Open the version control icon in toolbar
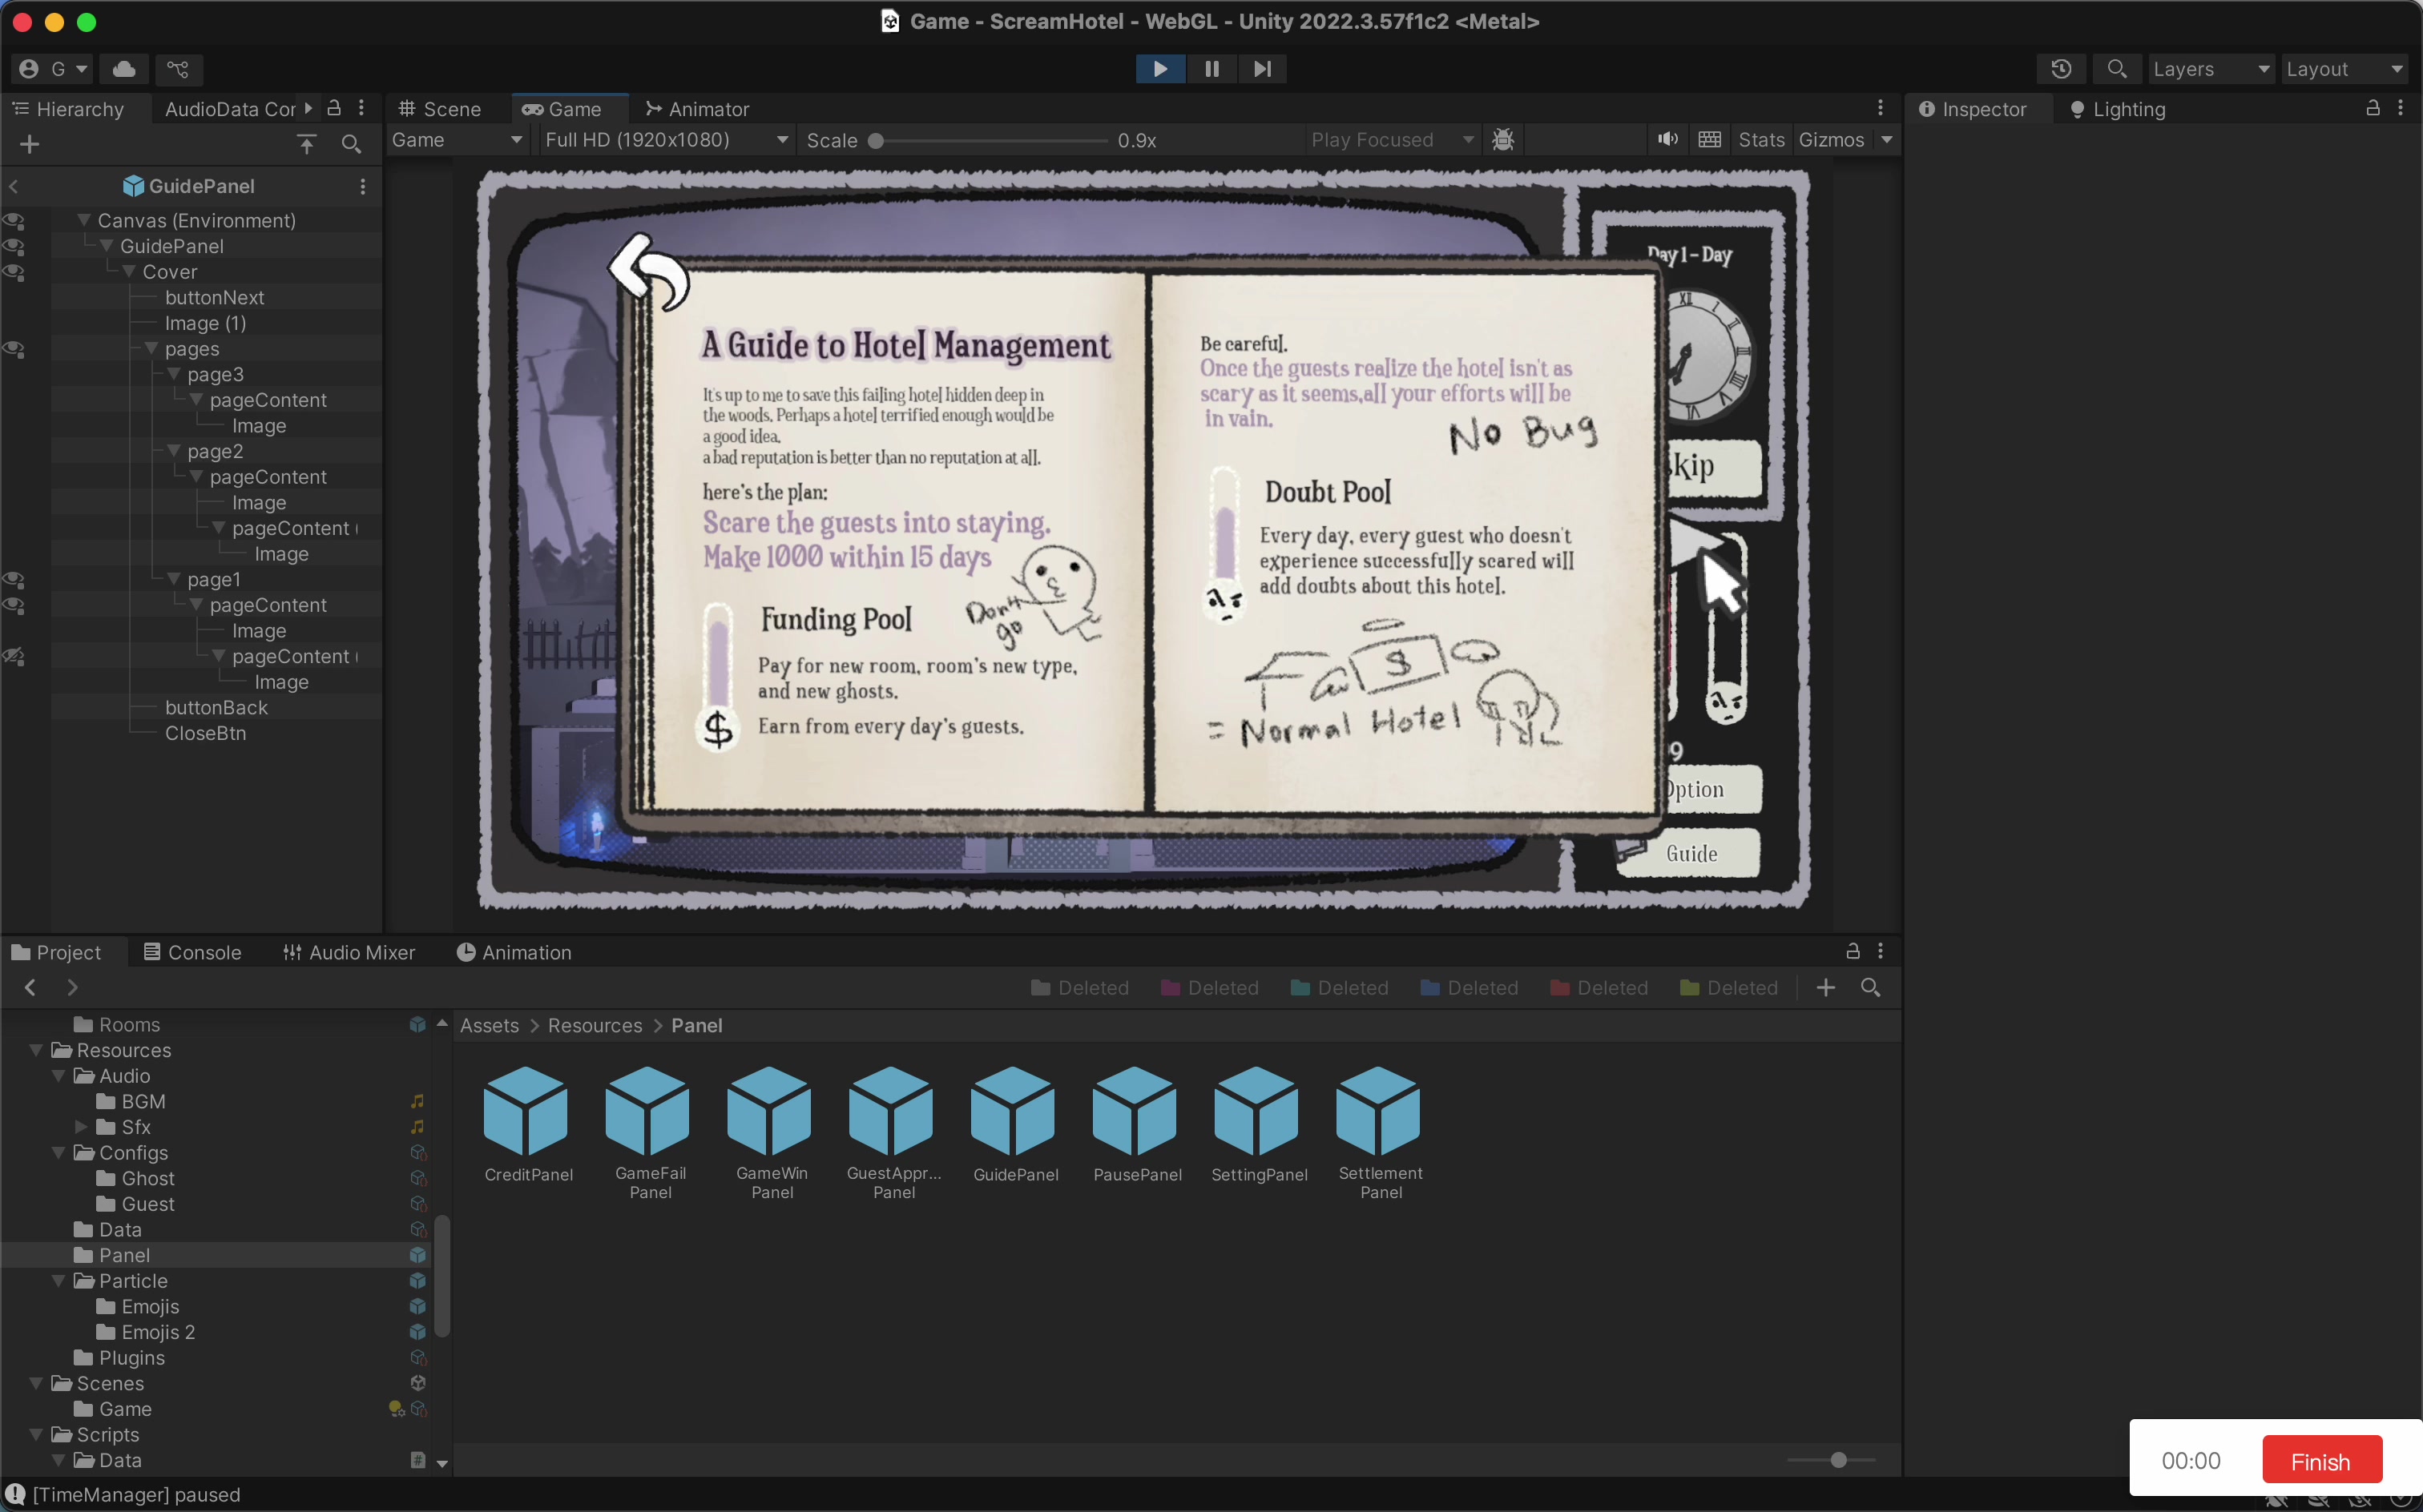Viewport: 2423px width, 1512px height. (178, 69)
